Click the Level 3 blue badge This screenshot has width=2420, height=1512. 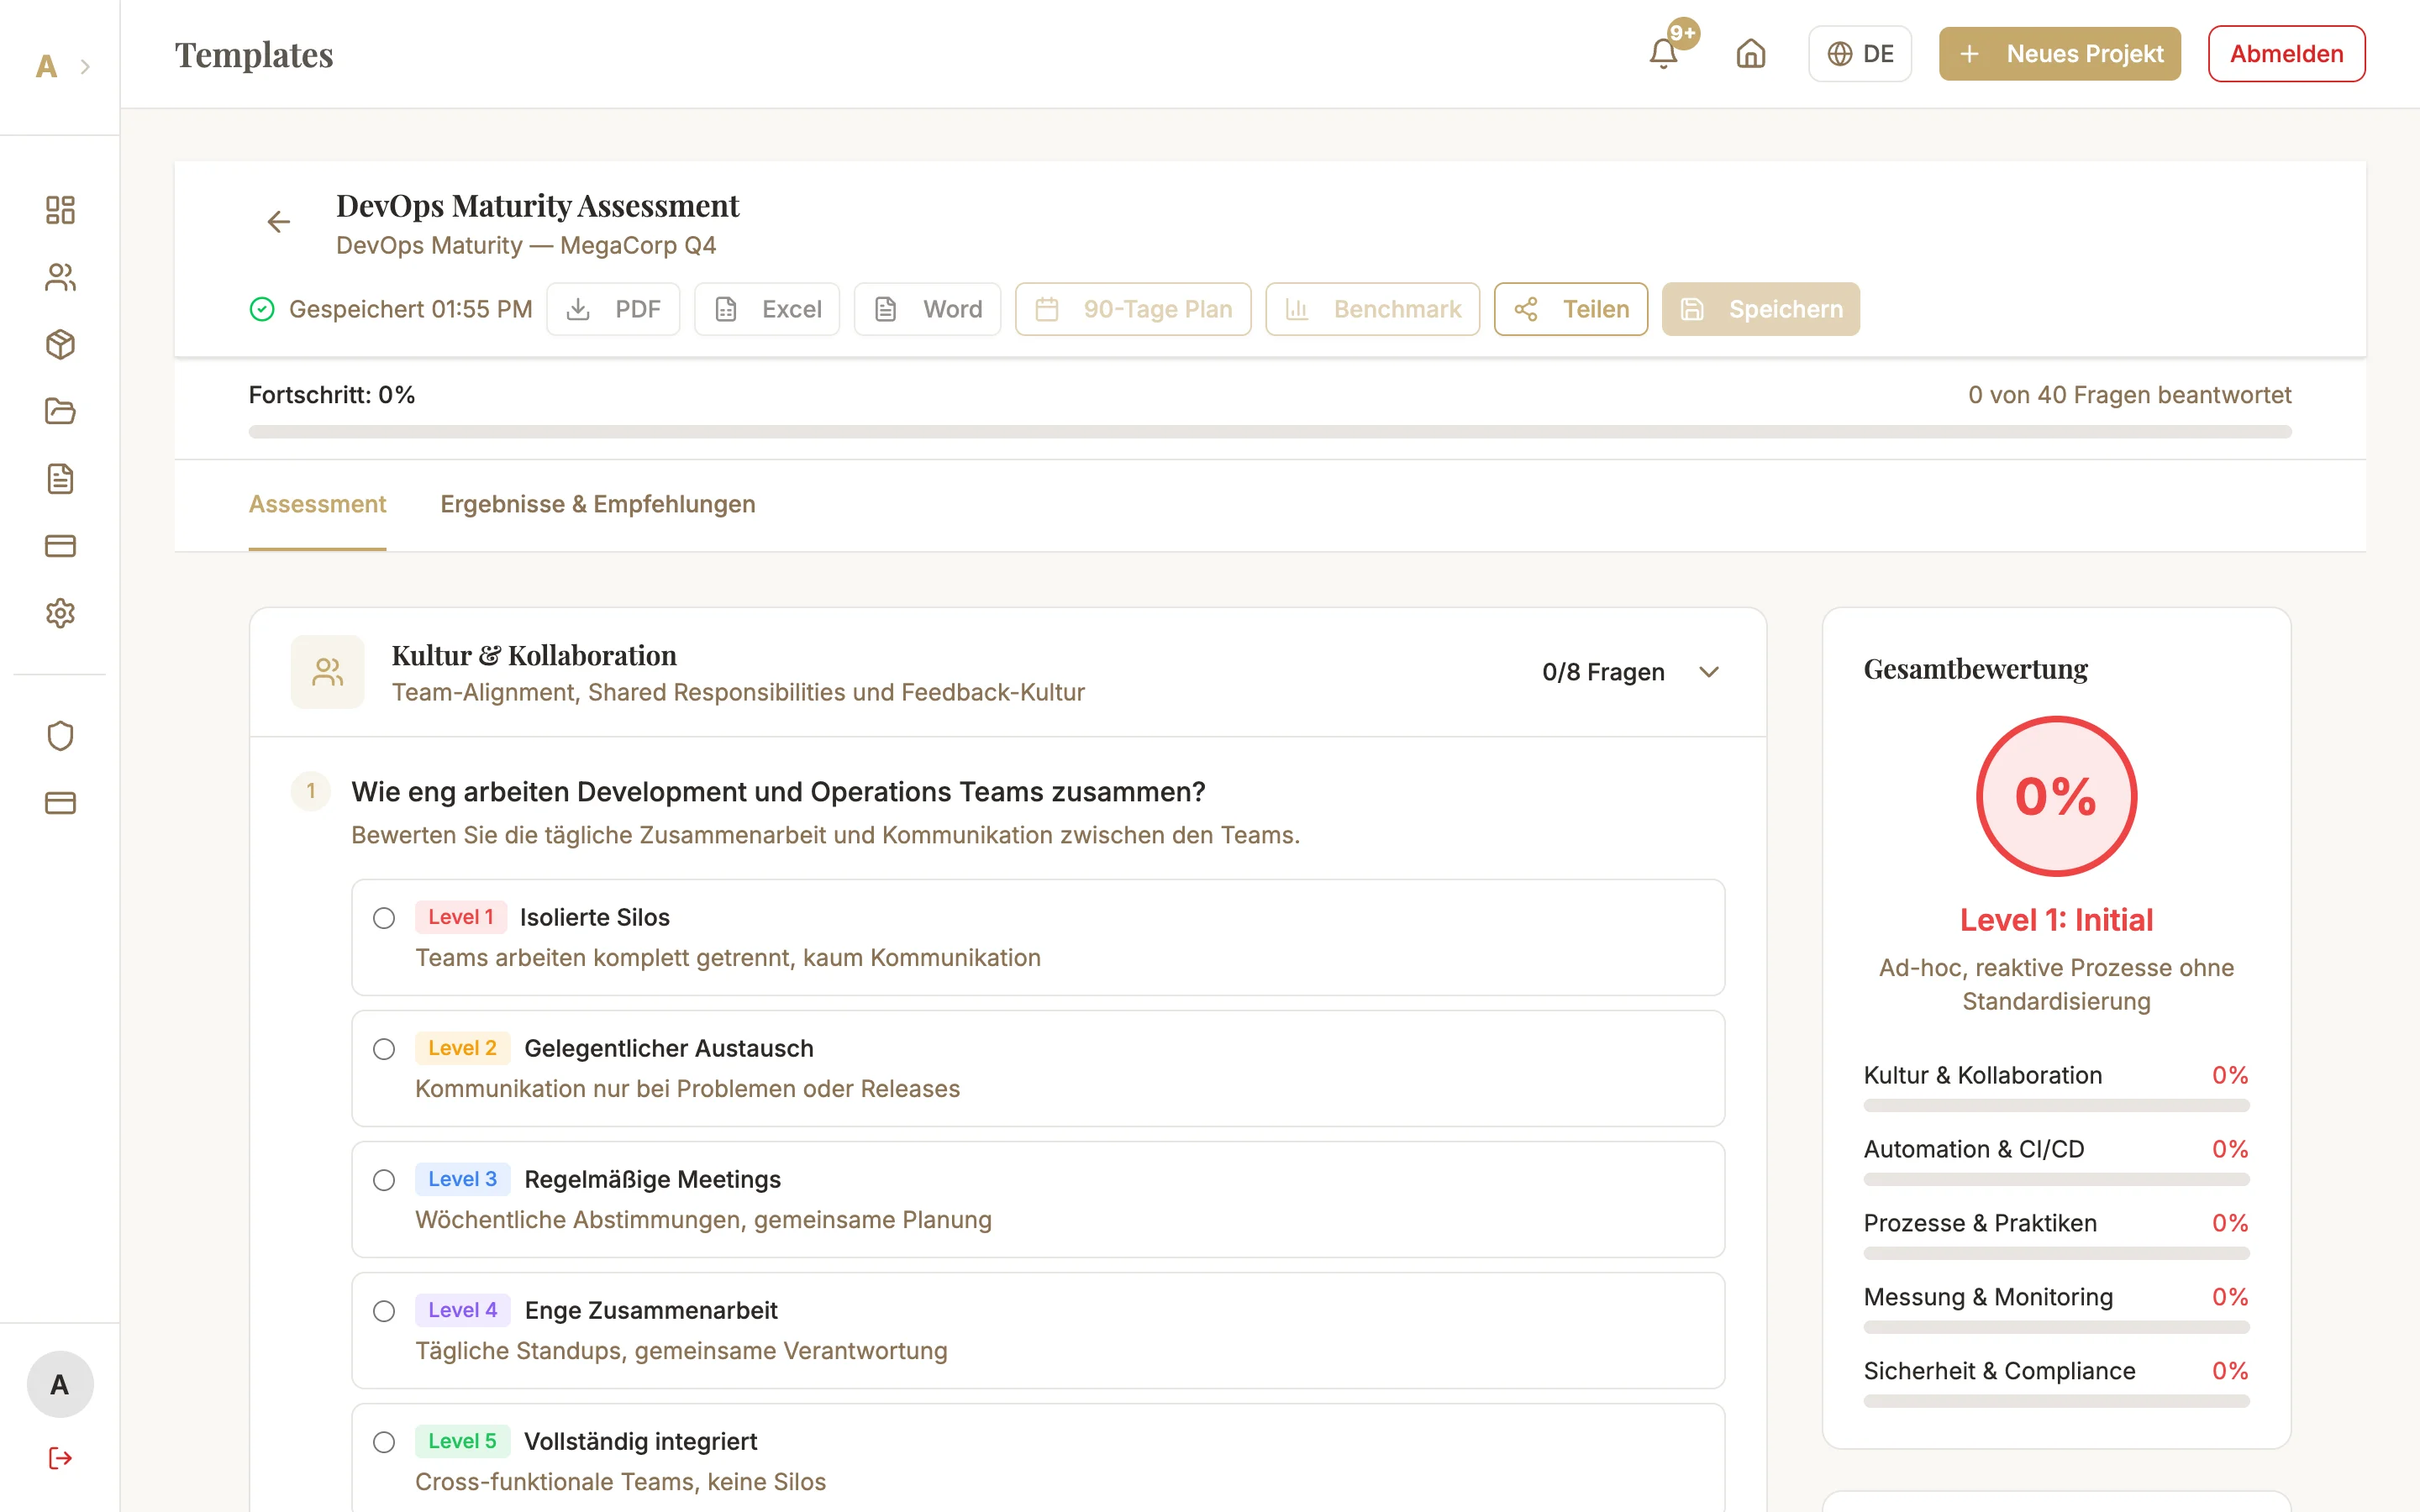point(462,1179)
